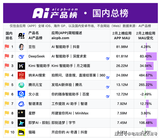This screenshot has width=161, height=138.
Task: Click the description 工作提效 AI 助手 | 智谱
Action: point(69,104)
